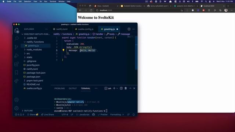Click the lightbulb code action icon
This screenshot has height=132, width=235.
tap(64, 50)
